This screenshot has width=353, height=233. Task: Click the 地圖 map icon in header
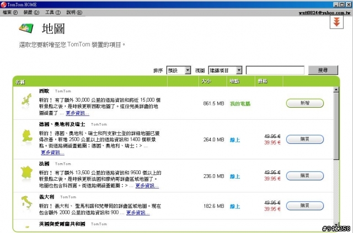coord(26,29)
